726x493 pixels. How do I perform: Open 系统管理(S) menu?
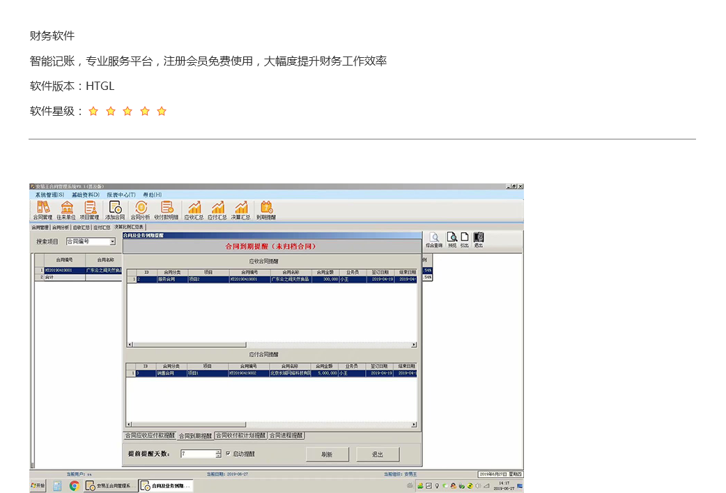click(49, 195)
